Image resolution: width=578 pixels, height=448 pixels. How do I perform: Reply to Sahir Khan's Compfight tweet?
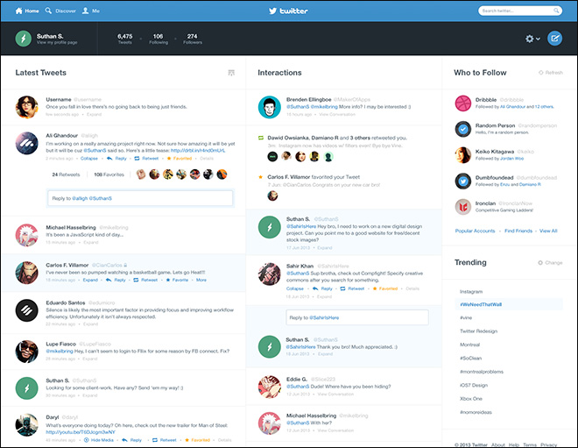[x=323, y=288]
